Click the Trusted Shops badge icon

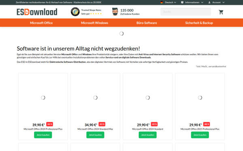tap(75, 12)
